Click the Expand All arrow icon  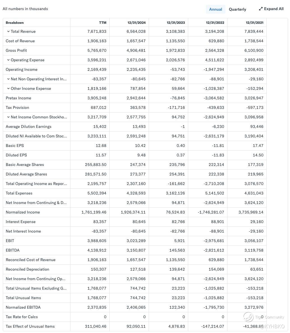(261, 9)
